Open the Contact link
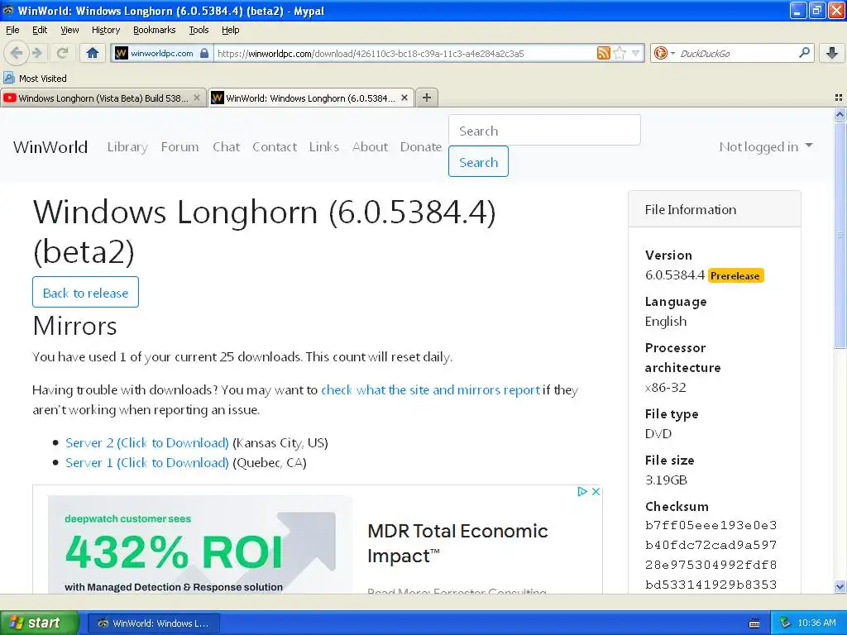Viewport: 847px width, 635px height. point(275,147)
